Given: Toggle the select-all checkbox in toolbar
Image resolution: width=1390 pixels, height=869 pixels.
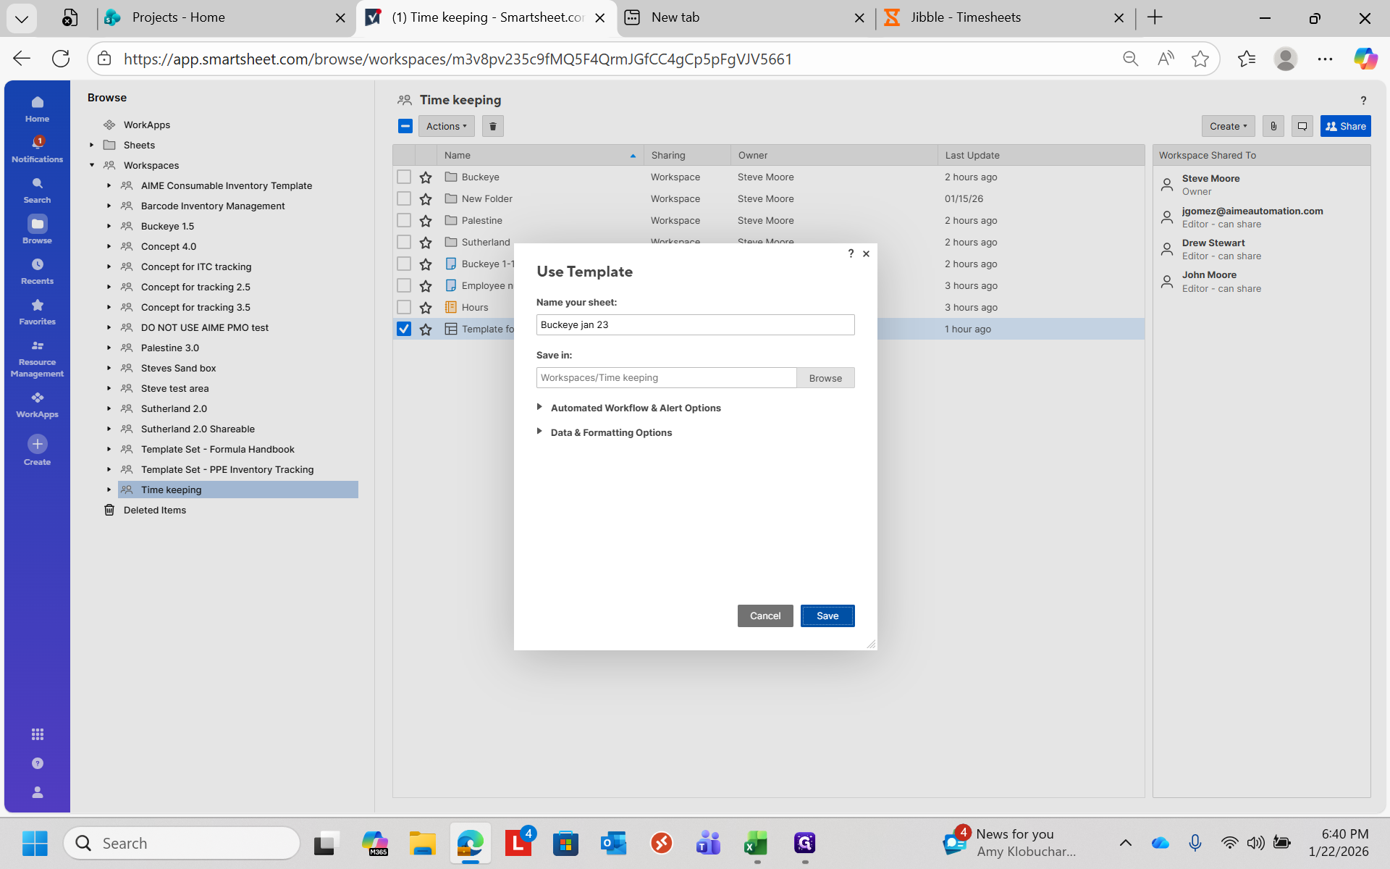Looking at the screenshot, I should [x=405, y=126].
